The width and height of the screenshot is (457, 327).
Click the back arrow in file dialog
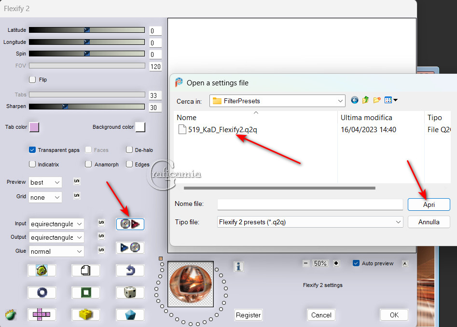coord(354,100)
